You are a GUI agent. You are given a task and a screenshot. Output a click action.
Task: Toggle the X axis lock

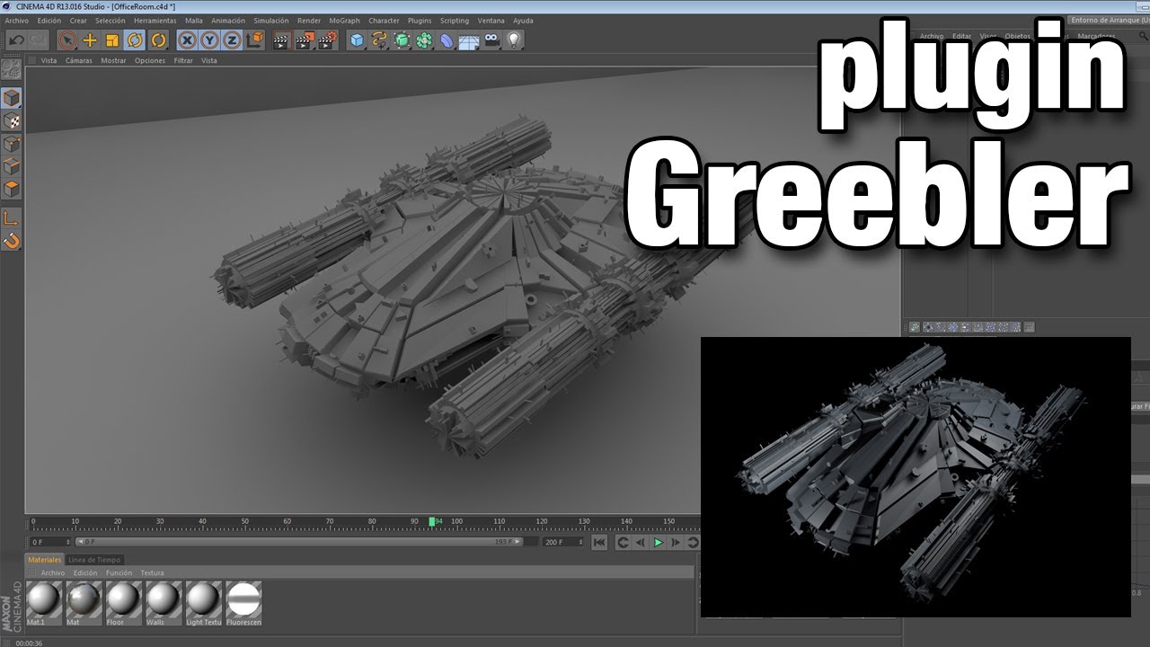[x=187, y=40]
